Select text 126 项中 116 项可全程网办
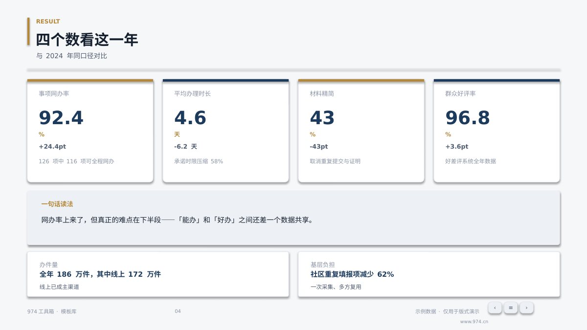Image resolution: width=587 pixels, height=330 pixels. pos(76,161)
